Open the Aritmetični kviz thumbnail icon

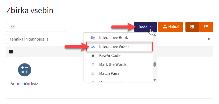pos(25,70)
